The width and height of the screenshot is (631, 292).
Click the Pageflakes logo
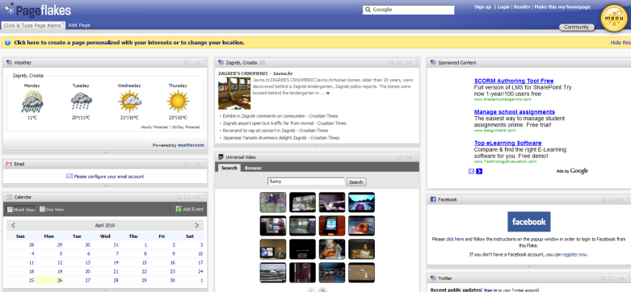point(38,10)
